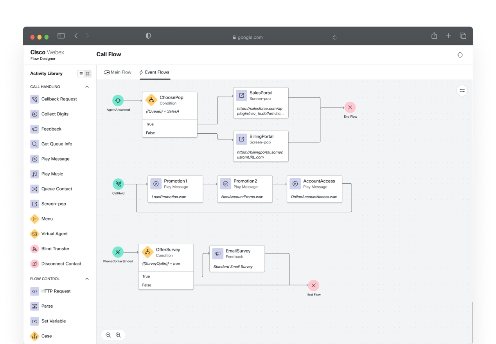Select the Promotion2 play message node
The height and width of the screenshot is (344, 496).
click(x=245, y=189)
